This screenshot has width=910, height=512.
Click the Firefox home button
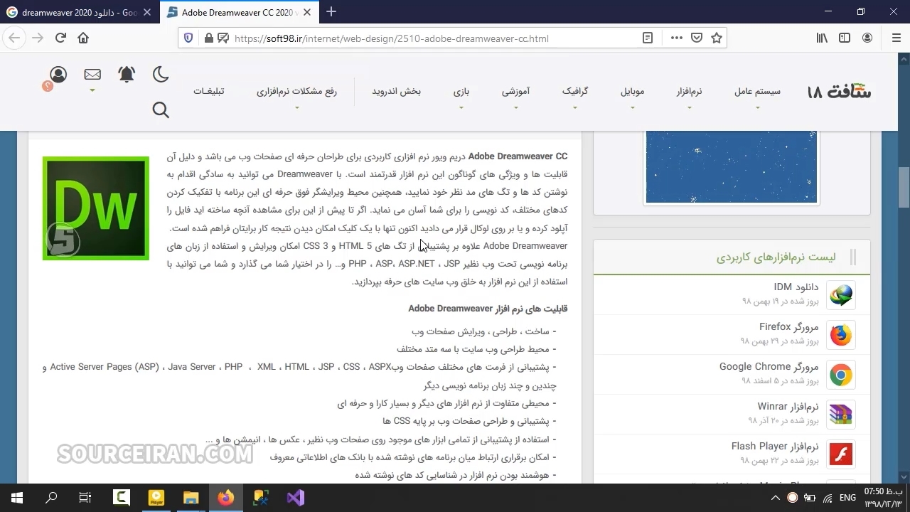83,38
